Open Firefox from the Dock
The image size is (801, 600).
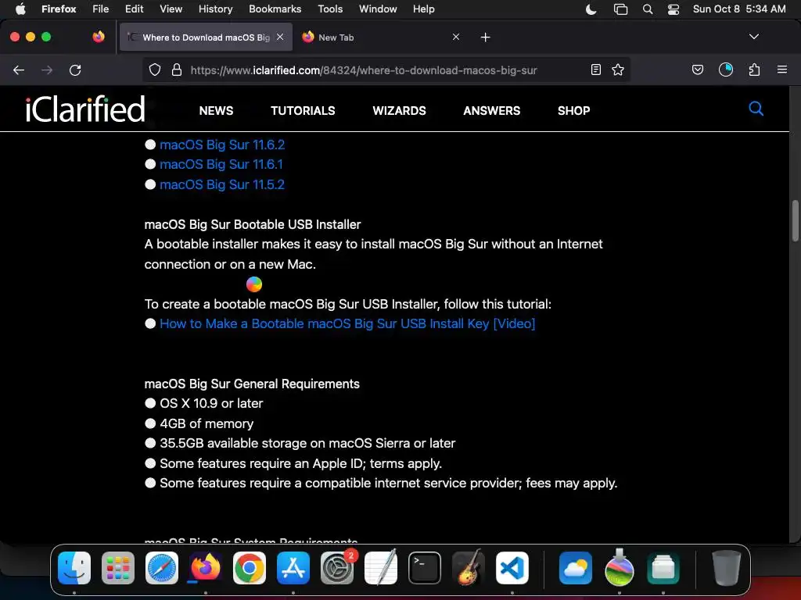pos(206,568)
